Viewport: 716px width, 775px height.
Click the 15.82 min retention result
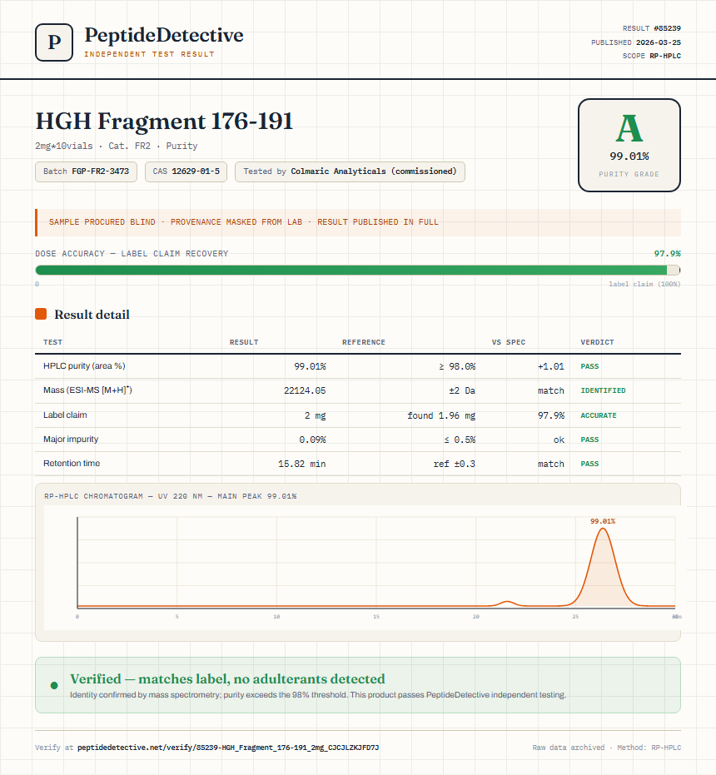(x=301, y=464)
